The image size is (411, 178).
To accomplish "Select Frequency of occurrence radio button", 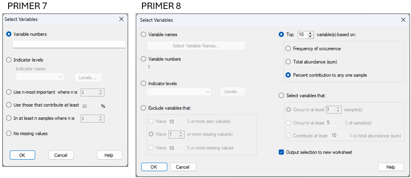I will 288,49.
